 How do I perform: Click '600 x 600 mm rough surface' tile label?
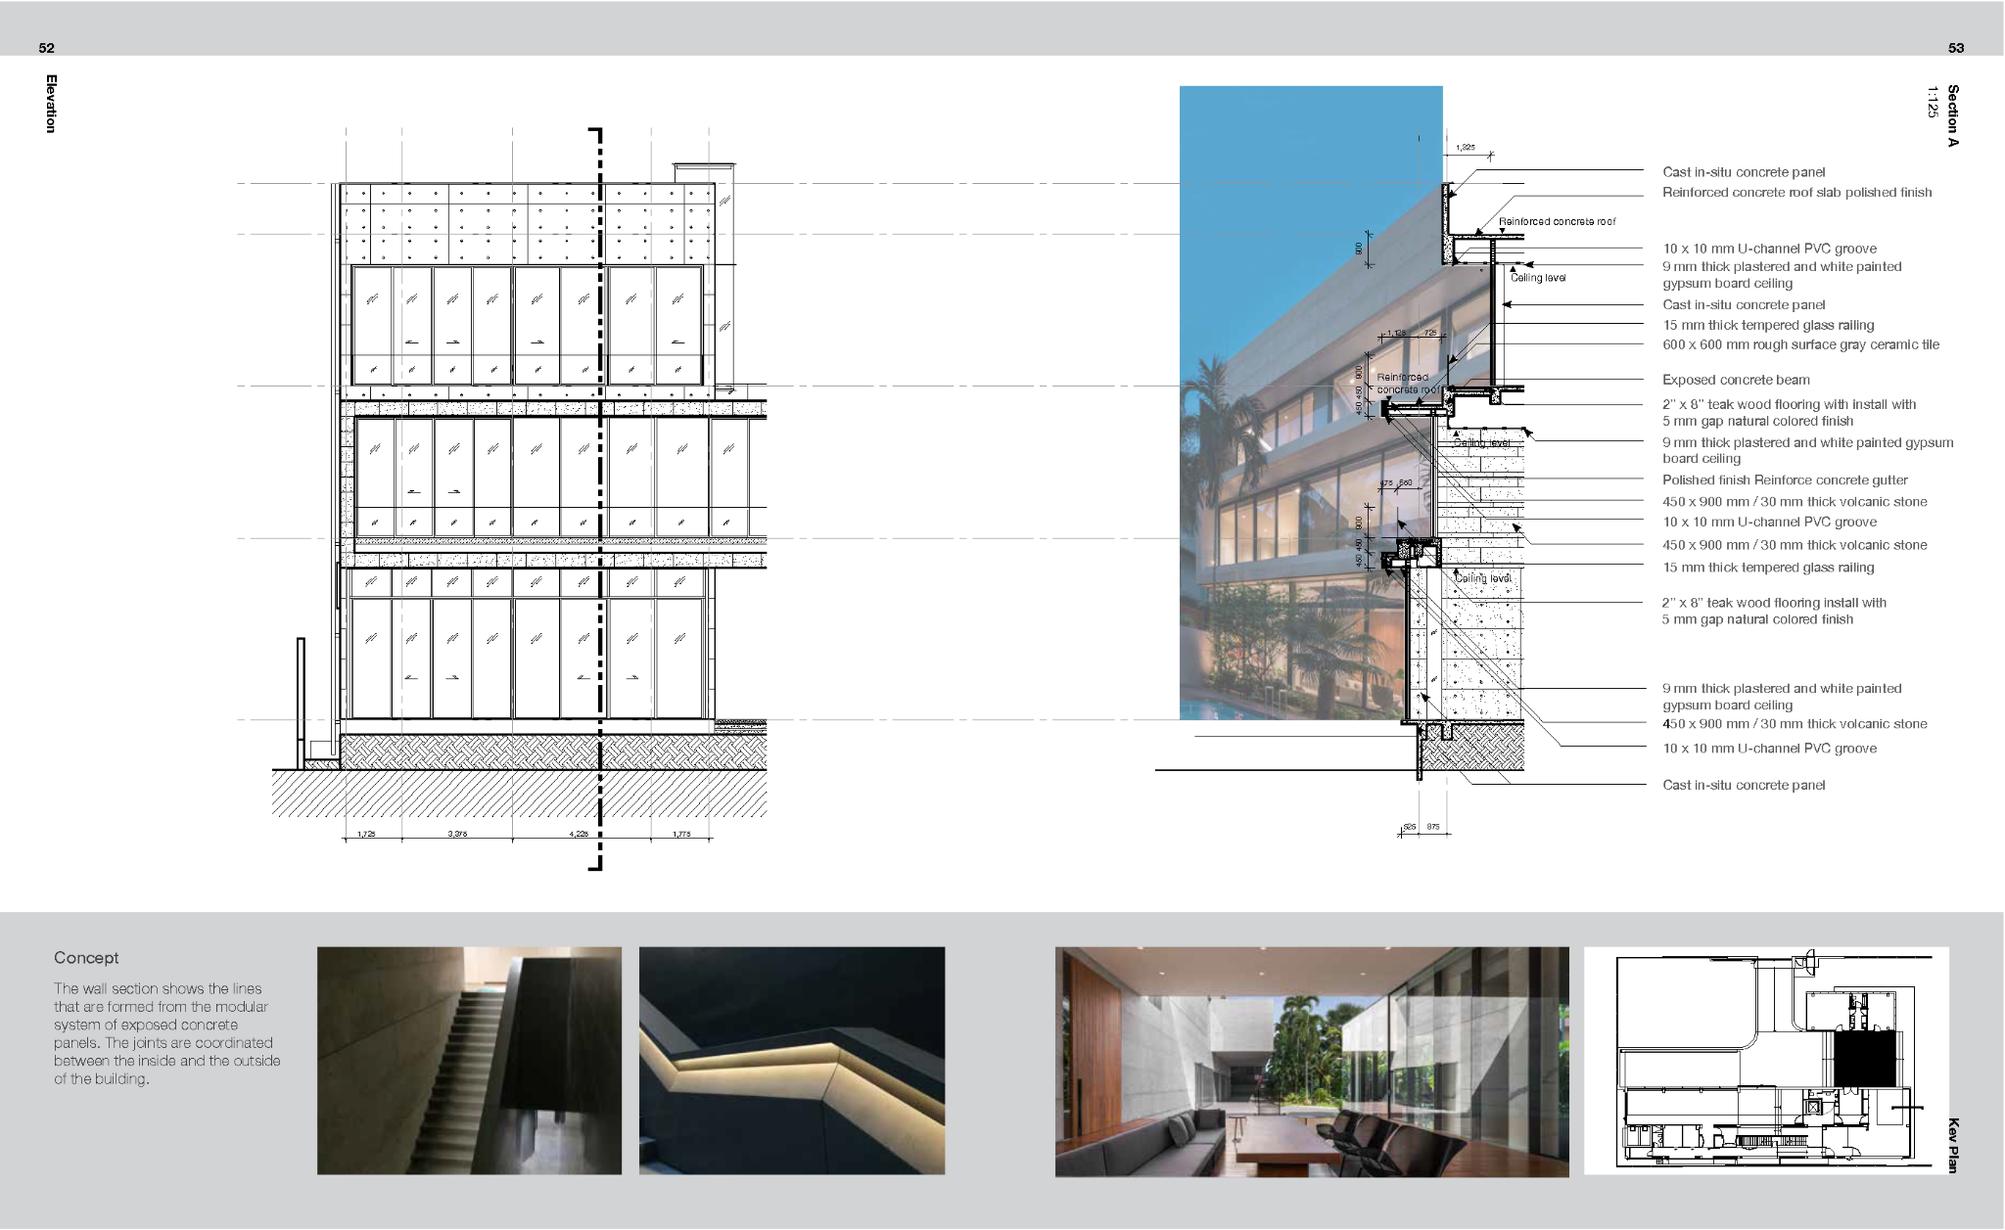(1799, 344)
